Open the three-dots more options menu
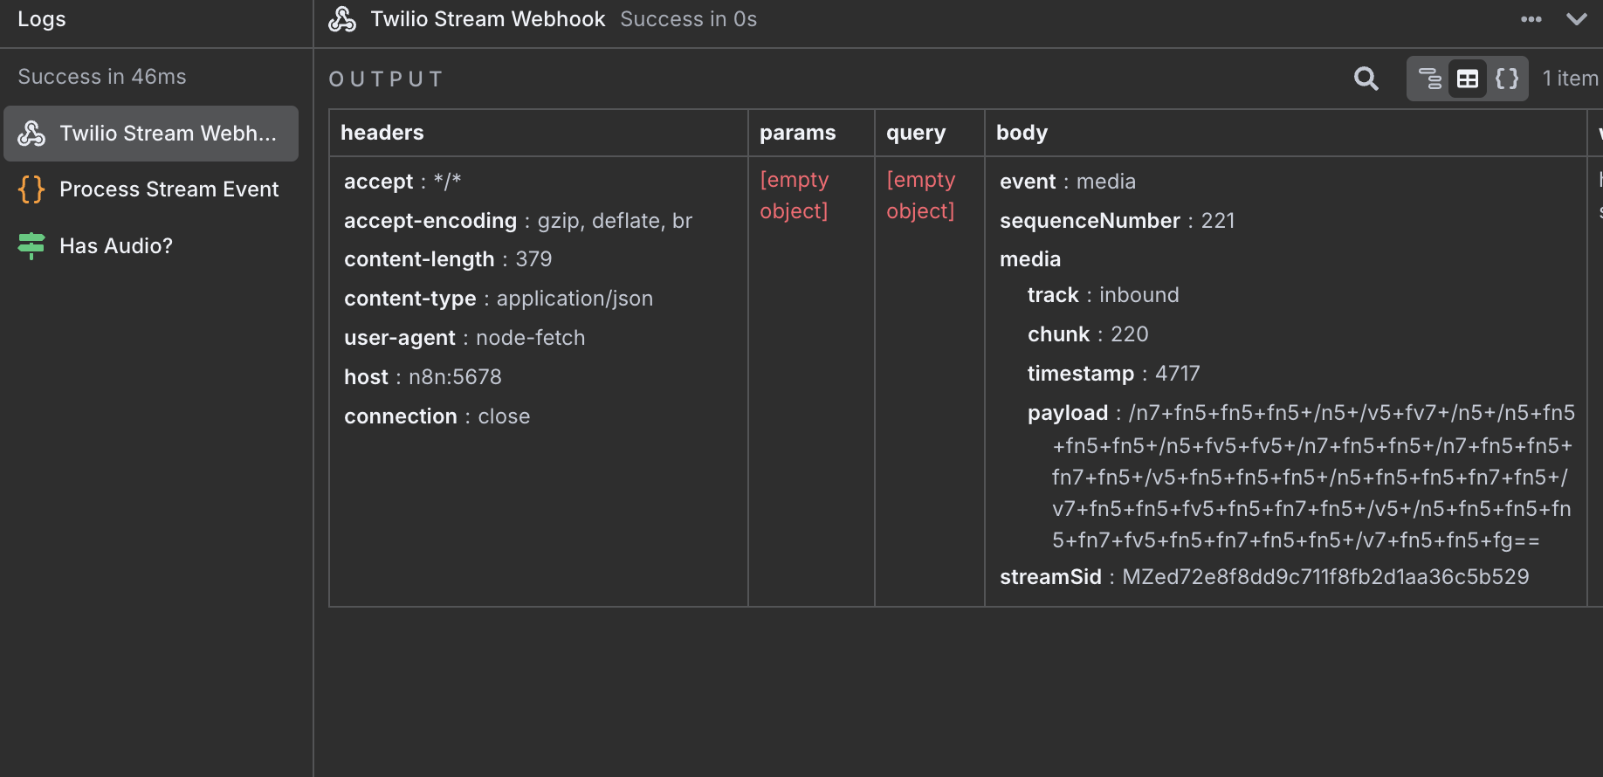 click(x=1531, y=19)
